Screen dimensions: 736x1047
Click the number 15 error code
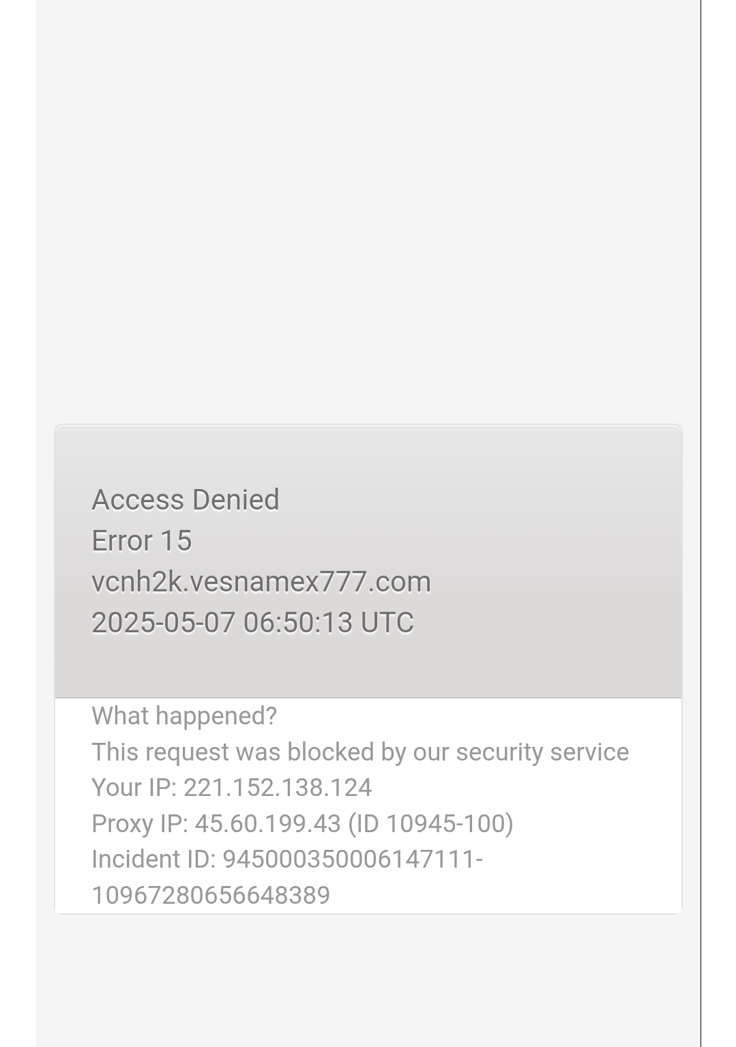tap(176, 541)
